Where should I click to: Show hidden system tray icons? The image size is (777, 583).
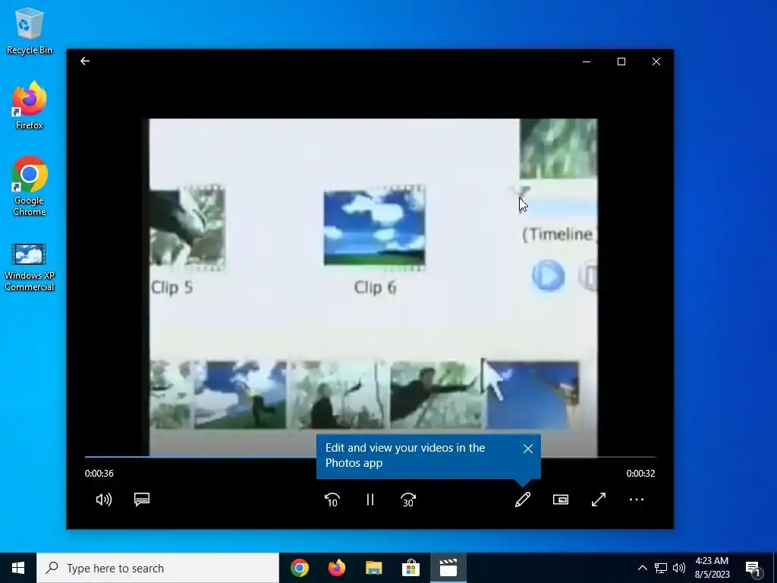coord(642,568)
